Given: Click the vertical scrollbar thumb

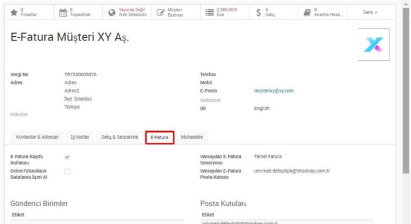Looking at the screenshot, I should tap(406, 90).
